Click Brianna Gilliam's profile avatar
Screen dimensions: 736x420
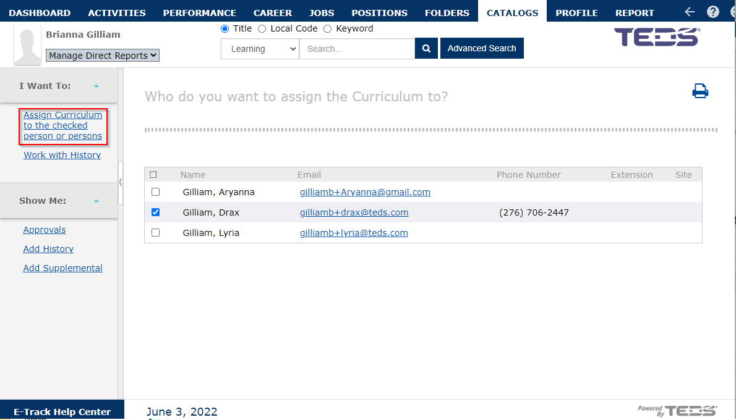pos(27,46)
